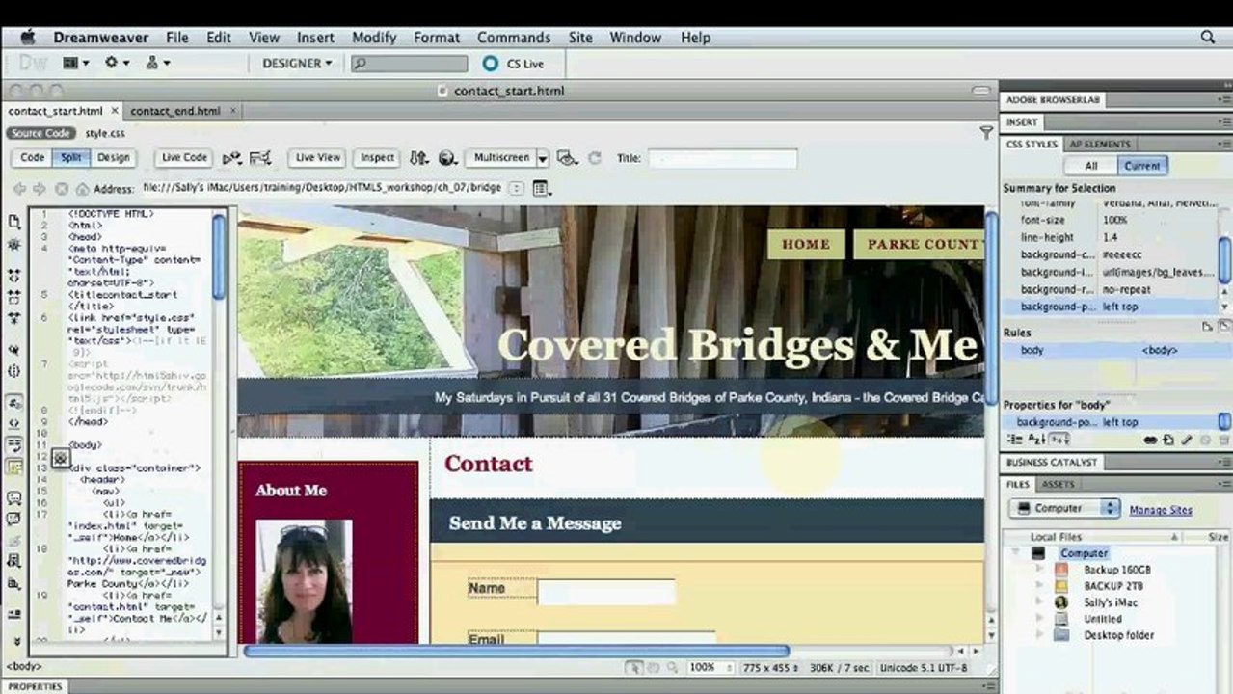Image resolution: width=1233 pixels, height=694 pixels.
Task: Open the style.css related file
Action: tap(105, 133)
